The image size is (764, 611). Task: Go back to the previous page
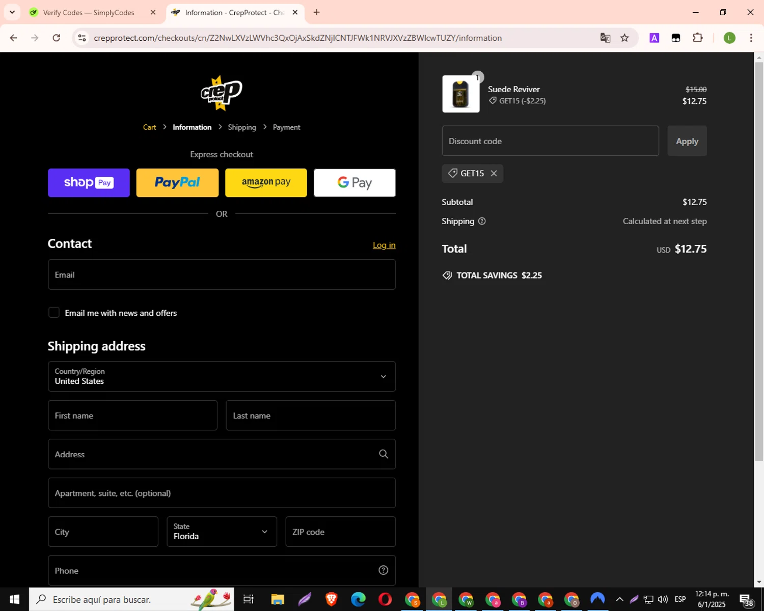click(14, 38)
